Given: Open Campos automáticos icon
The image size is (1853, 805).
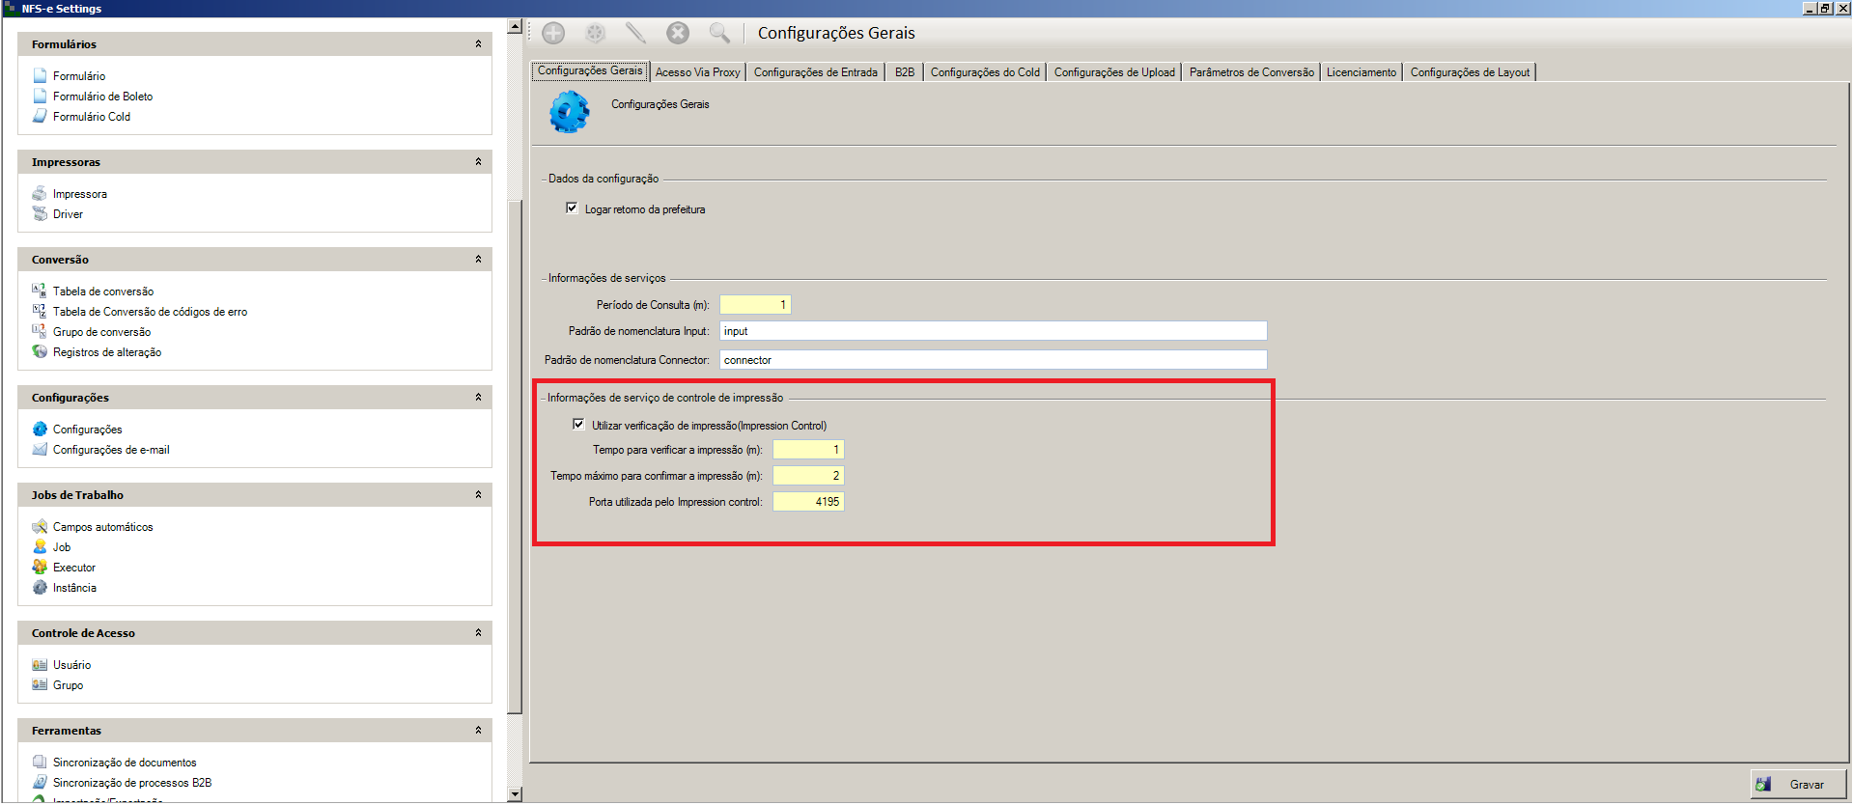Looking at the screenshot, I should tap(40, 526).
